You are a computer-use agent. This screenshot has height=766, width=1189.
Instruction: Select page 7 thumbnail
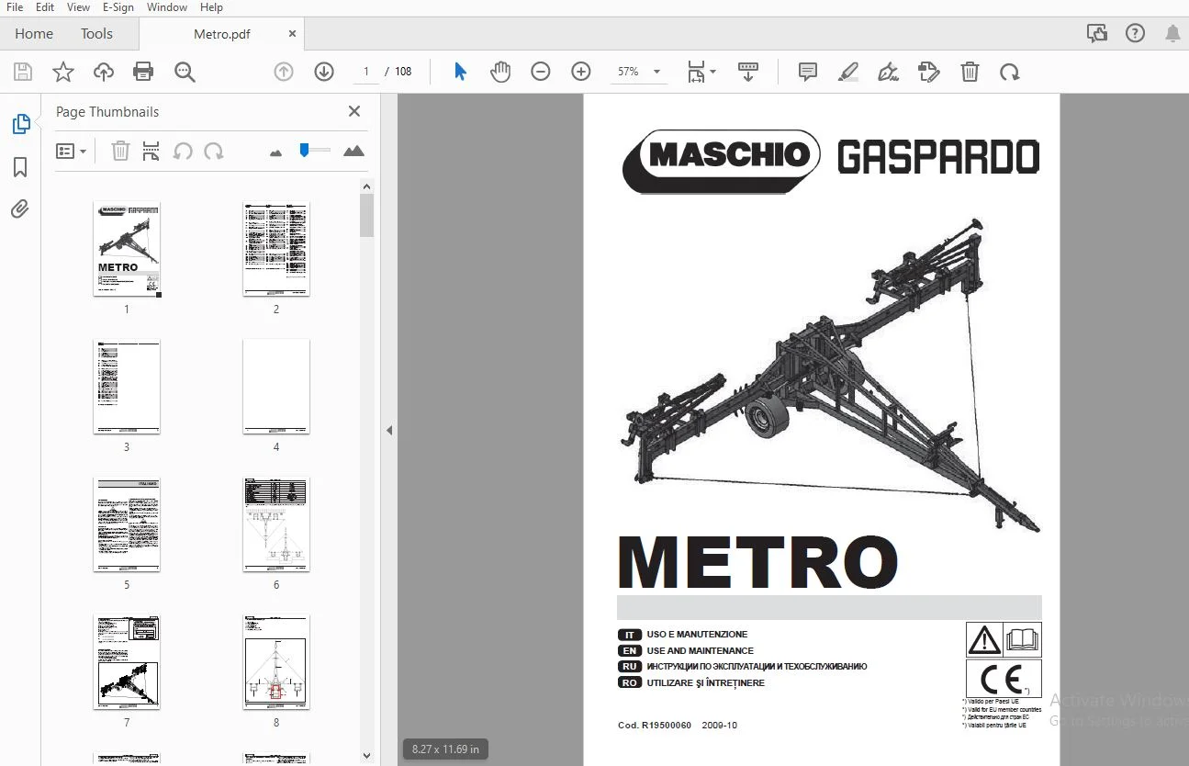pos(127,662)
